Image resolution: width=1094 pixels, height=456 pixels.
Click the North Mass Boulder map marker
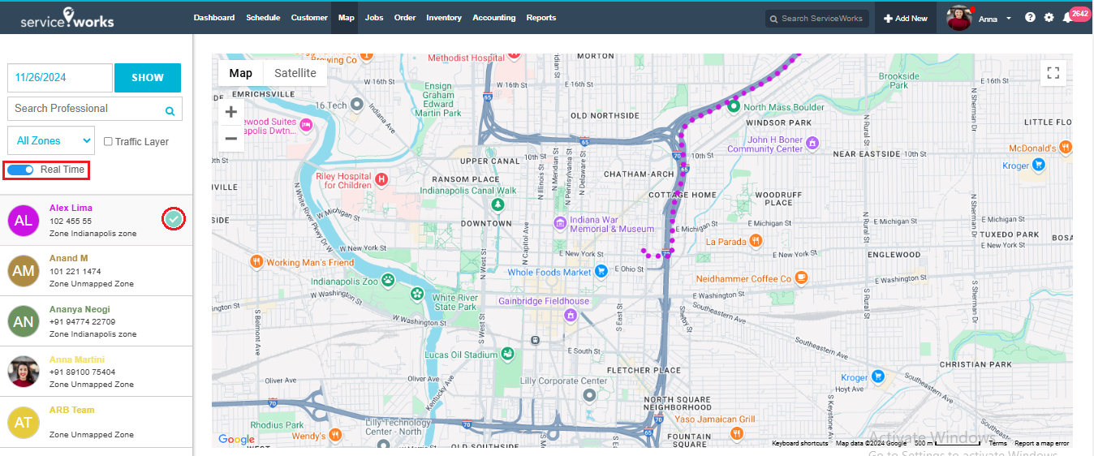pyautogui.click(x=733, y=106)
